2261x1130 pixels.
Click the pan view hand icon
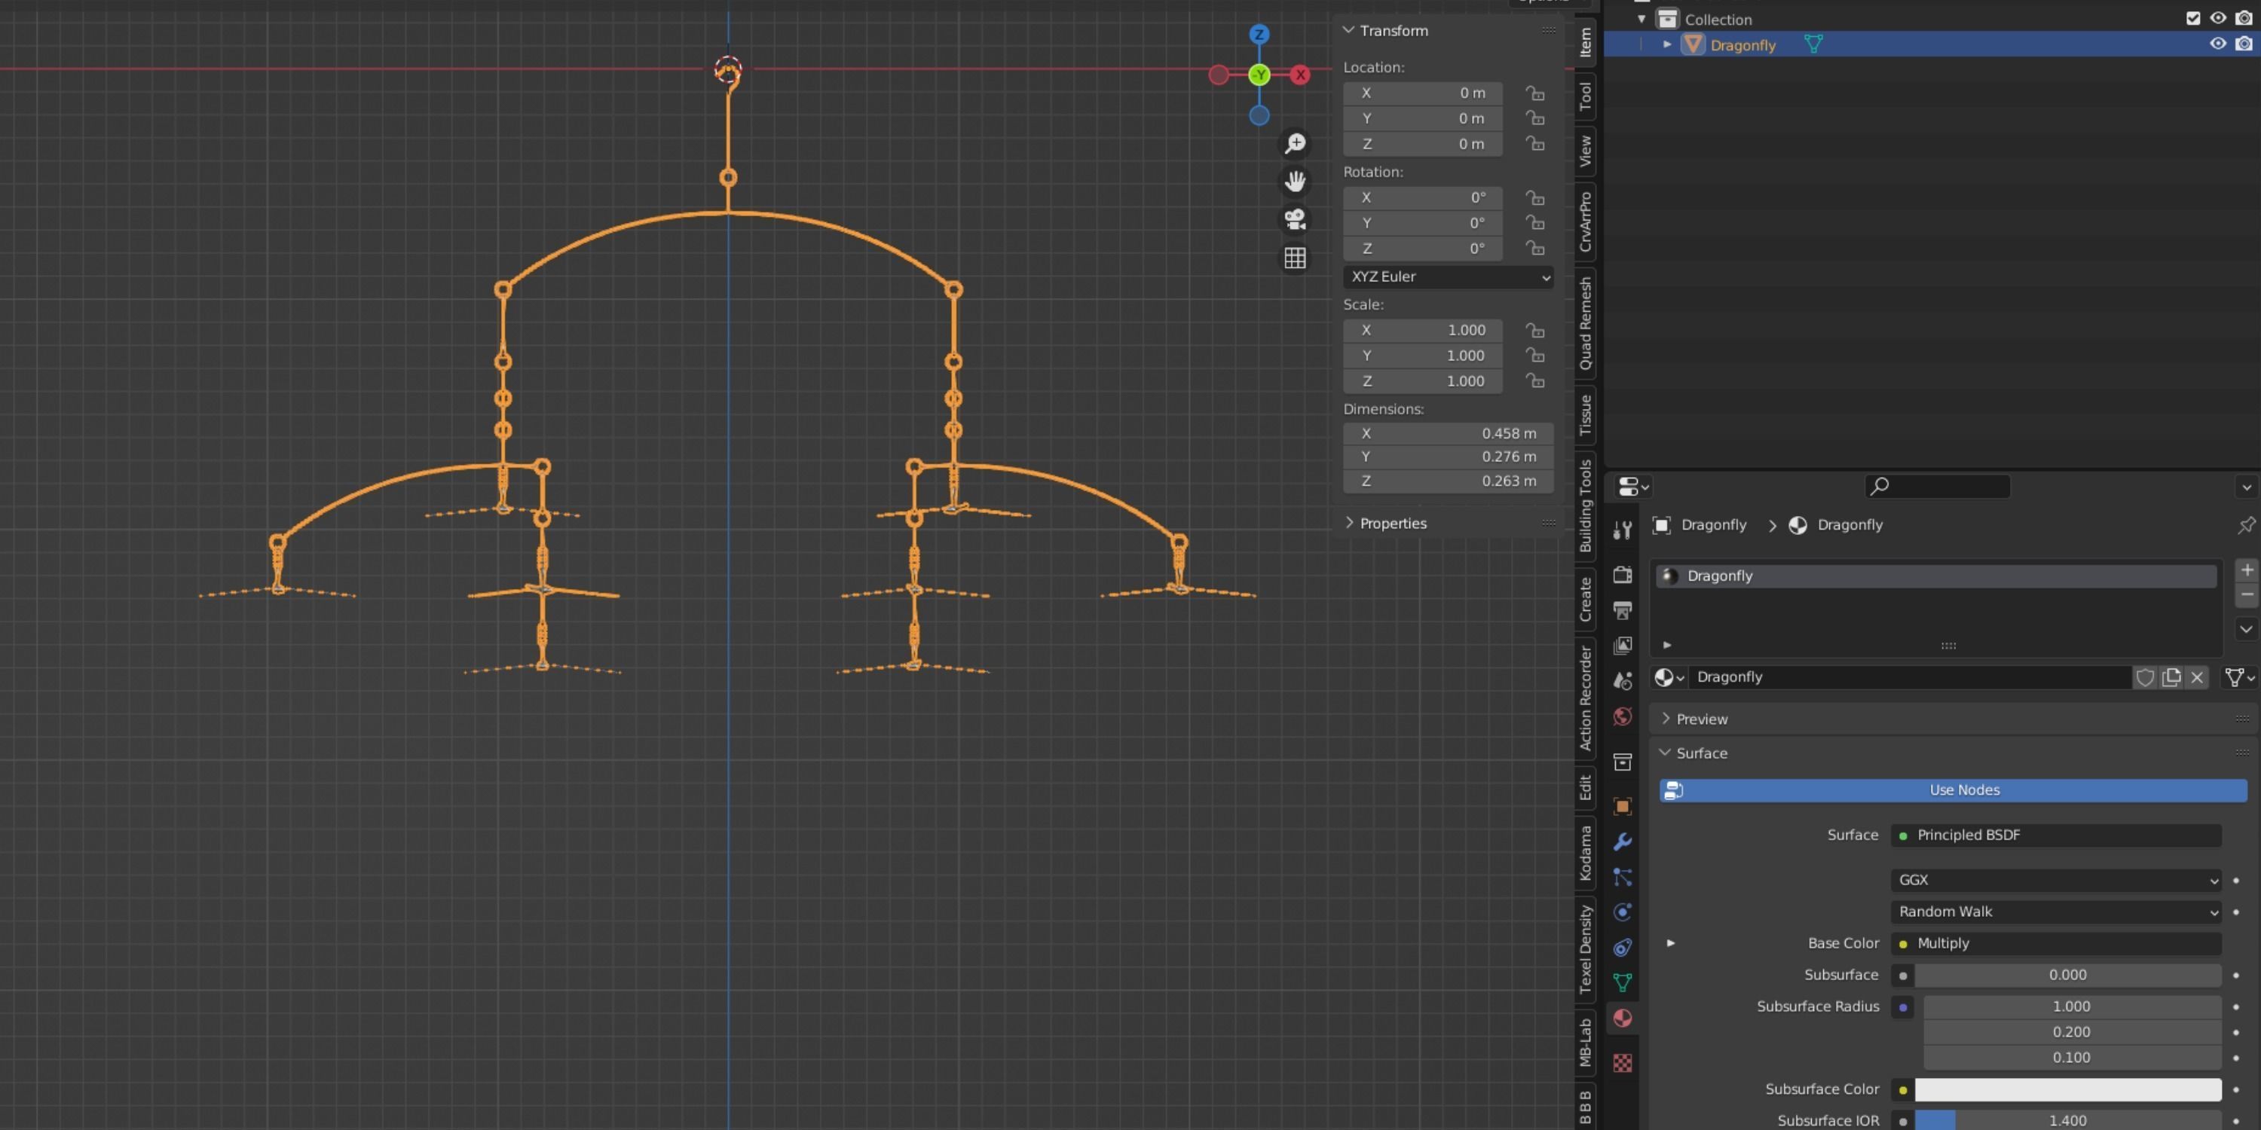[1295, 182]
